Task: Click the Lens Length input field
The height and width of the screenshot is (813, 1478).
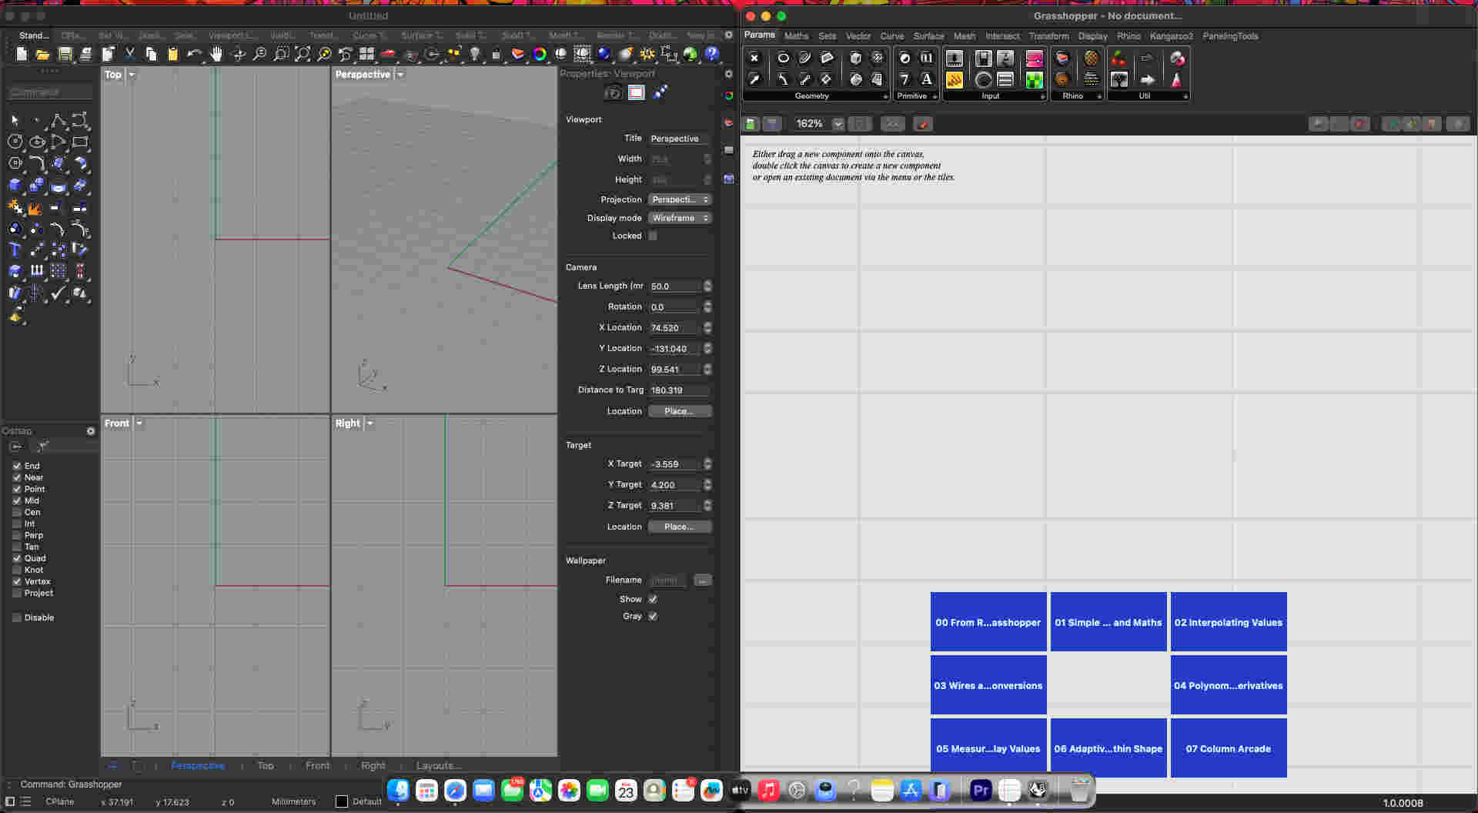Action: coord(675,286)
